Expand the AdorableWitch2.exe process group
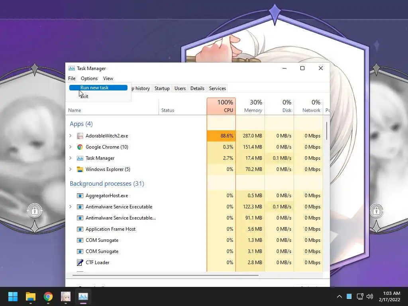Viewport: 408px width, 306px height. pyautogui.click(x=70, y=136)
